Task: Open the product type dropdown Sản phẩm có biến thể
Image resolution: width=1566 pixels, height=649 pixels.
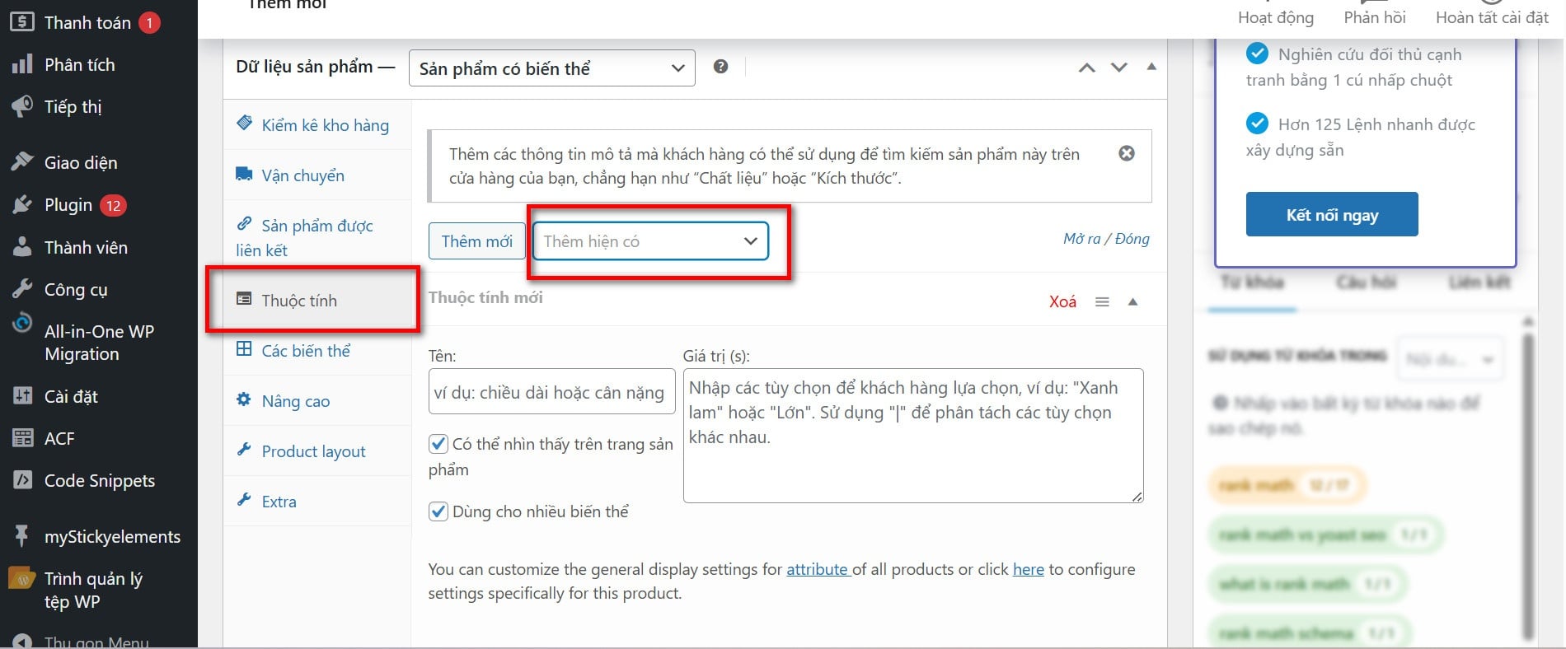Action: tap(552, 68)
